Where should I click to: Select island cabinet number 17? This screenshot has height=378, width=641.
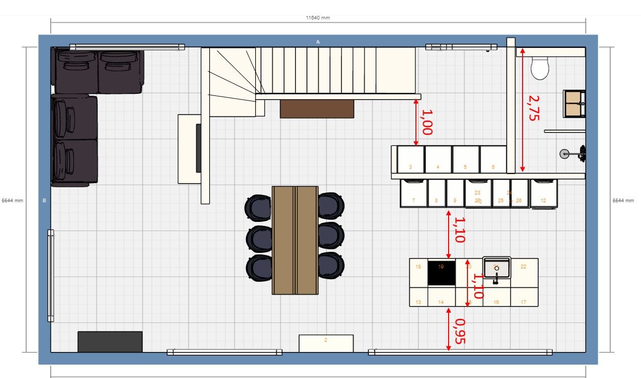click(x=524, y=297)
